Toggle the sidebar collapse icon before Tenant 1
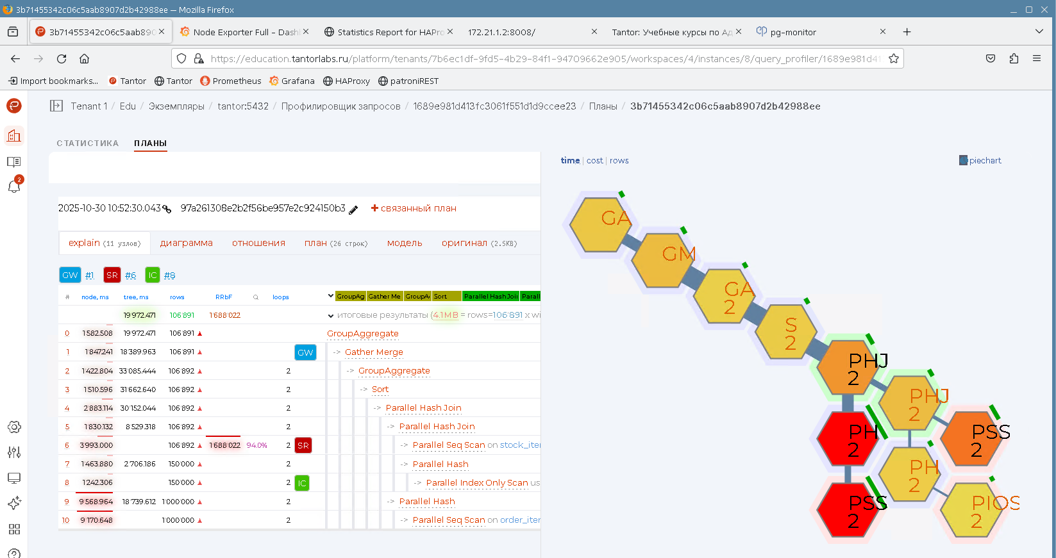 coord(56,106)
